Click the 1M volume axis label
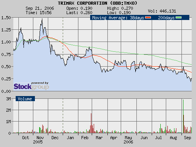 (8, 122)
